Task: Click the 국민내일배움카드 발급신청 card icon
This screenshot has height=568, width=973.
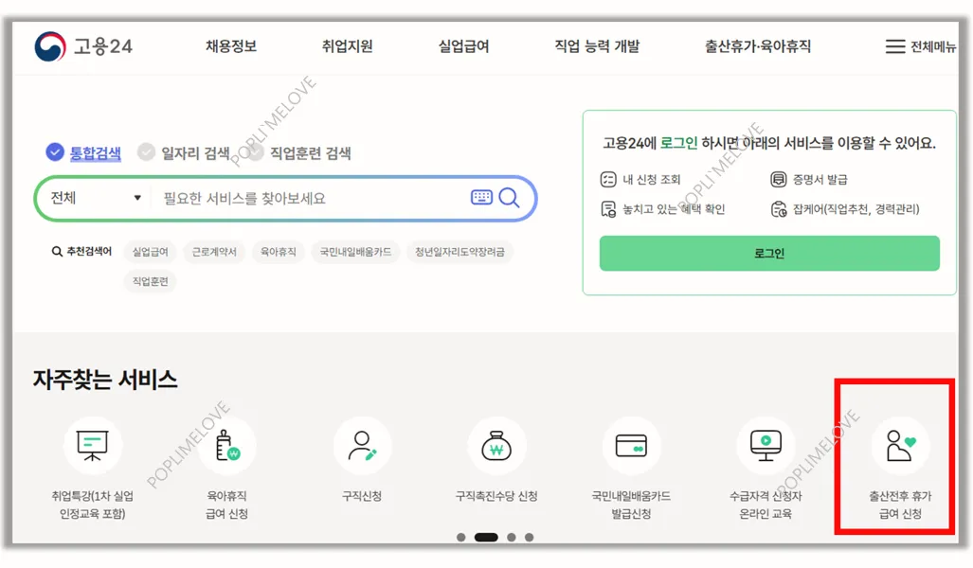Action: coord(631,446)
